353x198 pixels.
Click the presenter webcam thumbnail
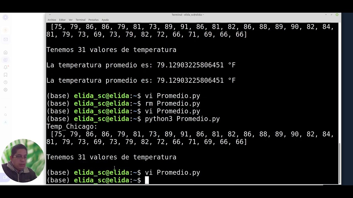click(x=23, y=161)
